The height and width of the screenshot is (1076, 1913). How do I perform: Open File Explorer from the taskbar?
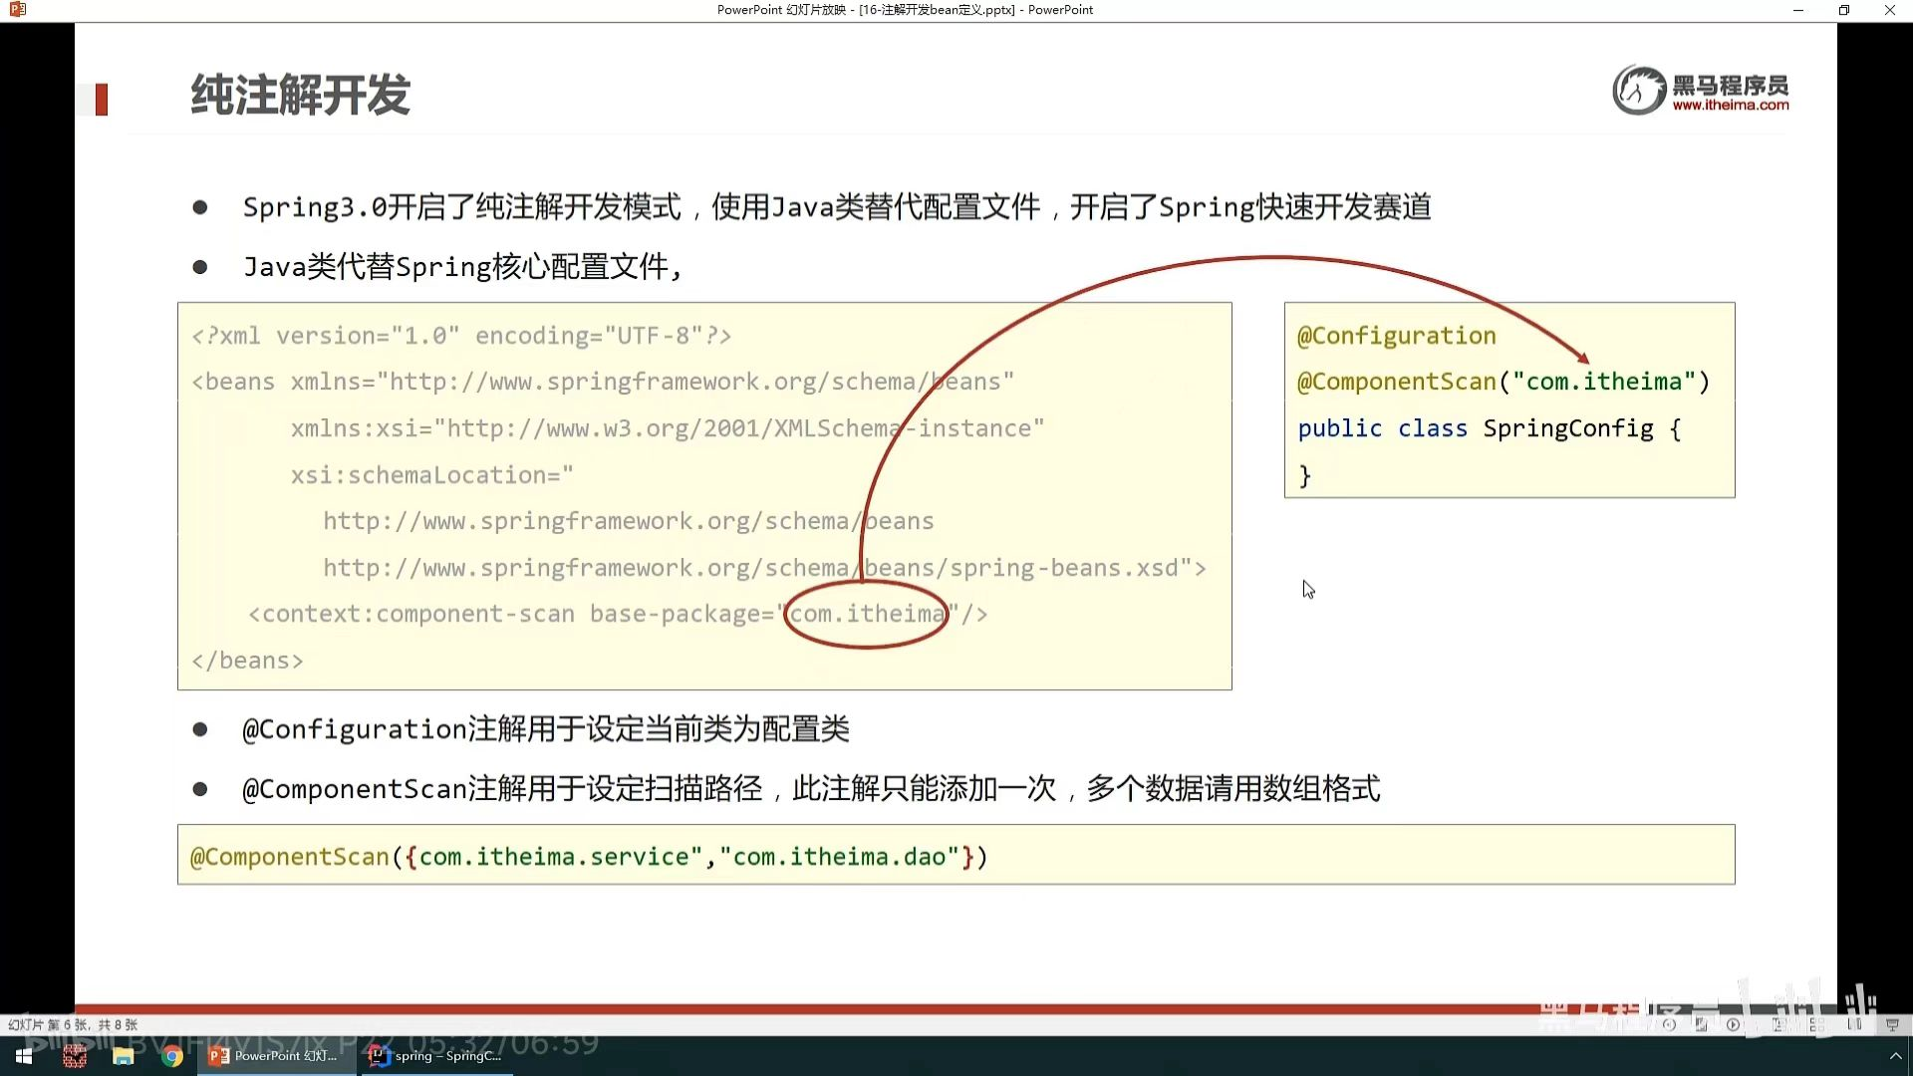(x=124, y=1056)
